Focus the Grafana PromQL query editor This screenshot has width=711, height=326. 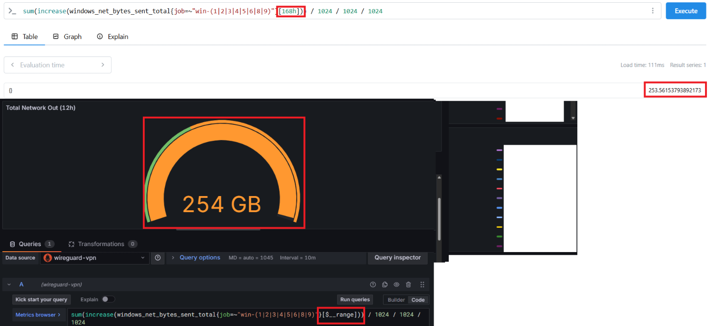[248, 317]
